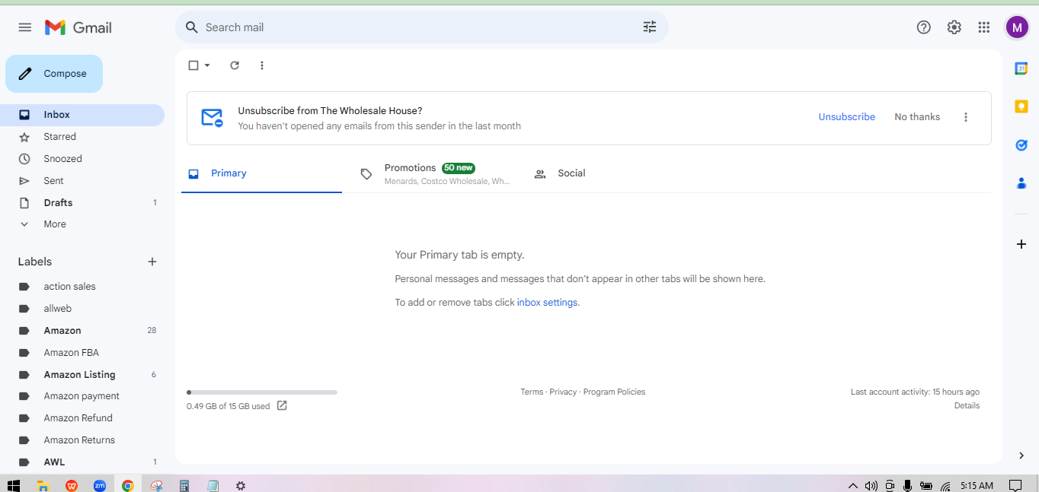Open the Sent folder
Viewport: 1039px width, 492px height.
tap(82, 181)
